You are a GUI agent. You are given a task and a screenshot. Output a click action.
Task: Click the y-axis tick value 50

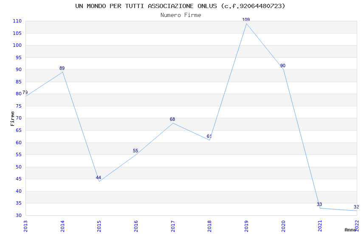(x=18, y=167)
